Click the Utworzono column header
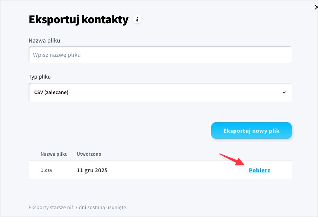This screenshot has height=217, width=318. [x=89, y=154]
